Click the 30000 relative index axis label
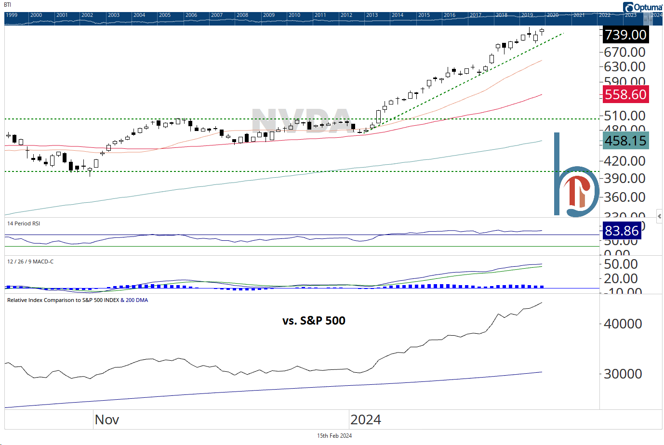The width and height of the screenshot is (664, 445). (x=623, y=374)
